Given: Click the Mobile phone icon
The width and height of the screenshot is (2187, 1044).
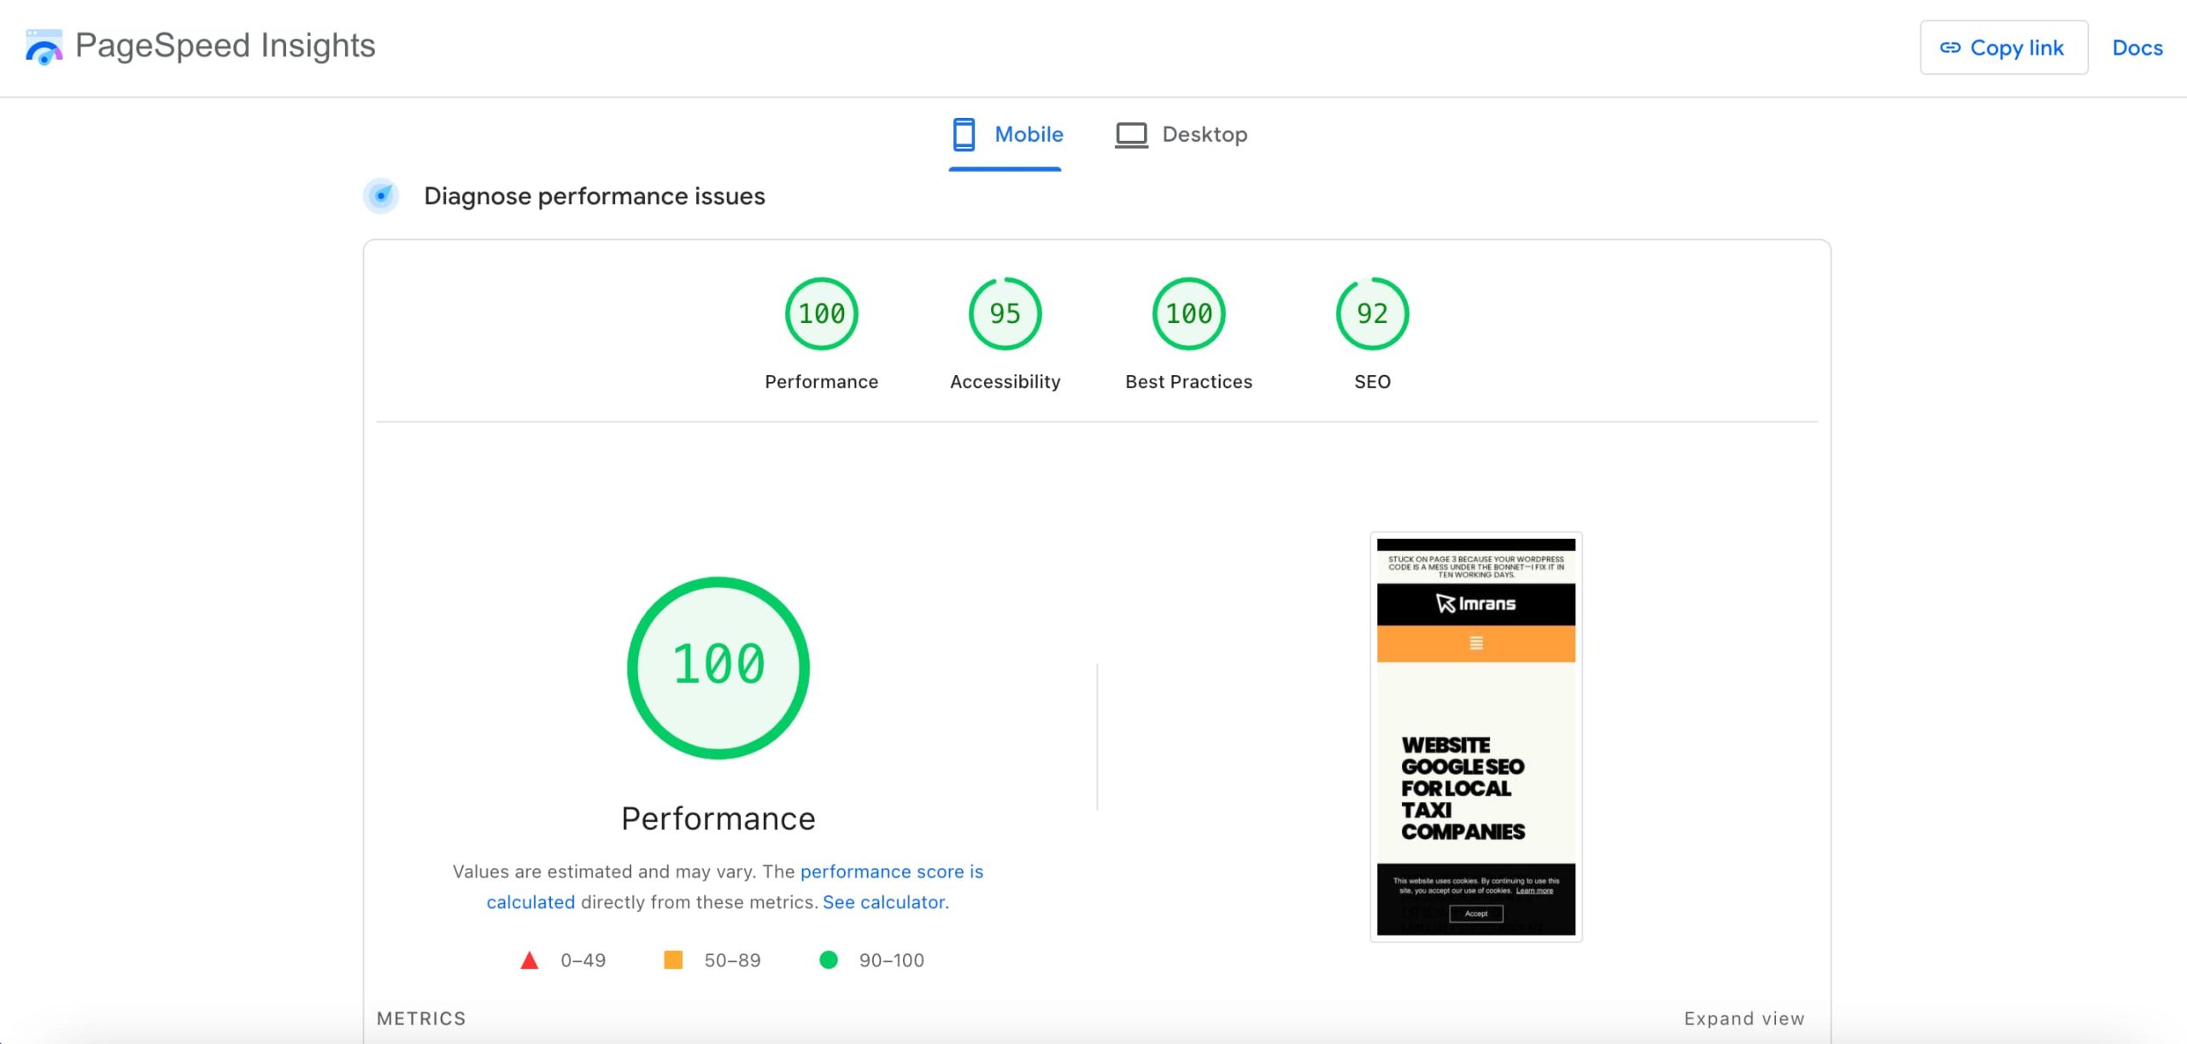Looking at the screenshot, I should click(964, 135).
